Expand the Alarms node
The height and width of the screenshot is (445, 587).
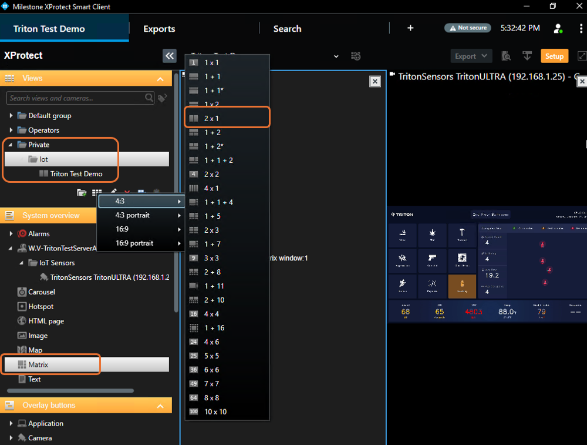(x=11, y=233)
